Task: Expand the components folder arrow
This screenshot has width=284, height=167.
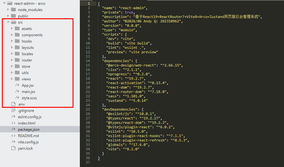Action: (x=12, y=35)
